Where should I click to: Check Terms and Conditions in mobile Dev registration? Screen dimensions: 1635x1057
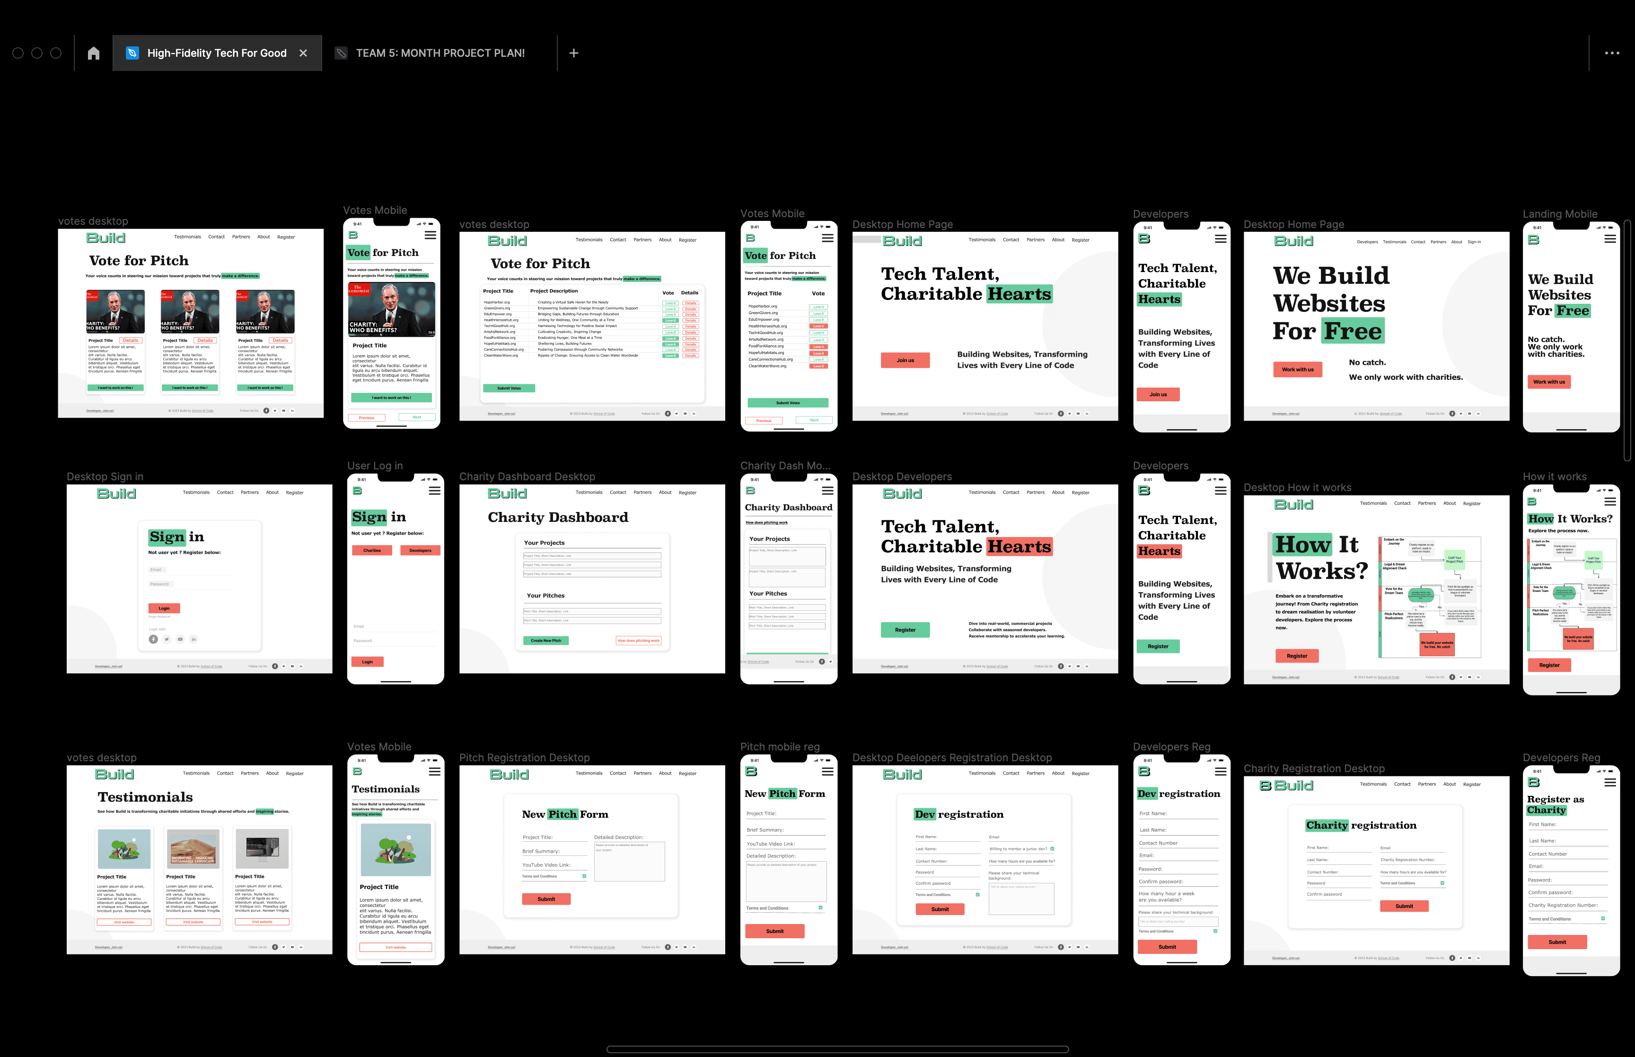[x=1215, y=932]
